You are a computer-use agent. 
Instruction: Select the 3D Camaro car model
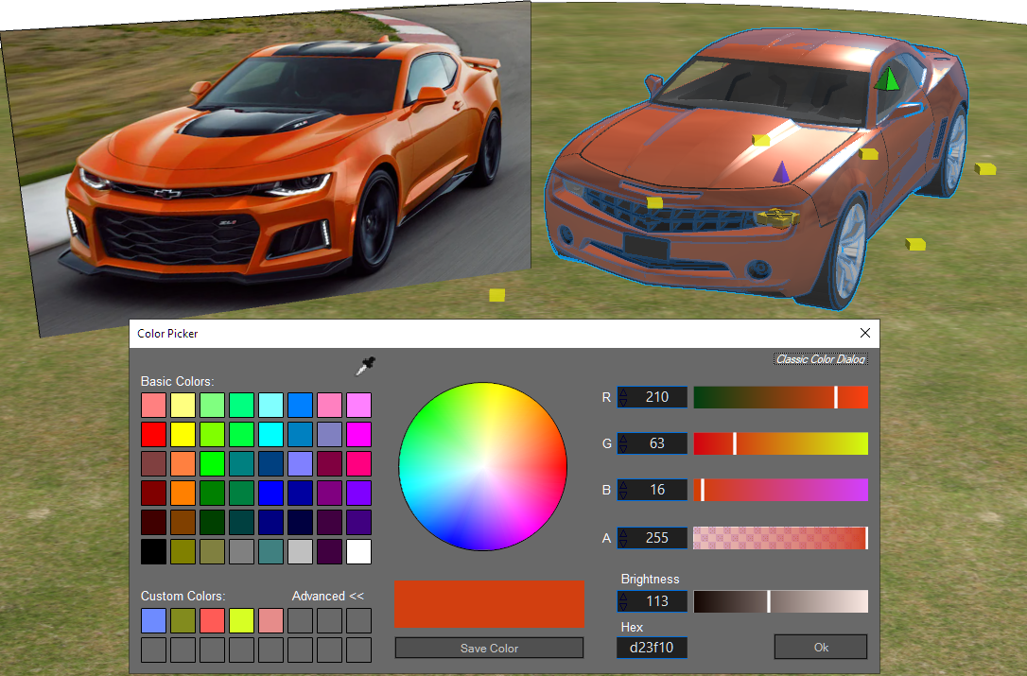(757, 170)
